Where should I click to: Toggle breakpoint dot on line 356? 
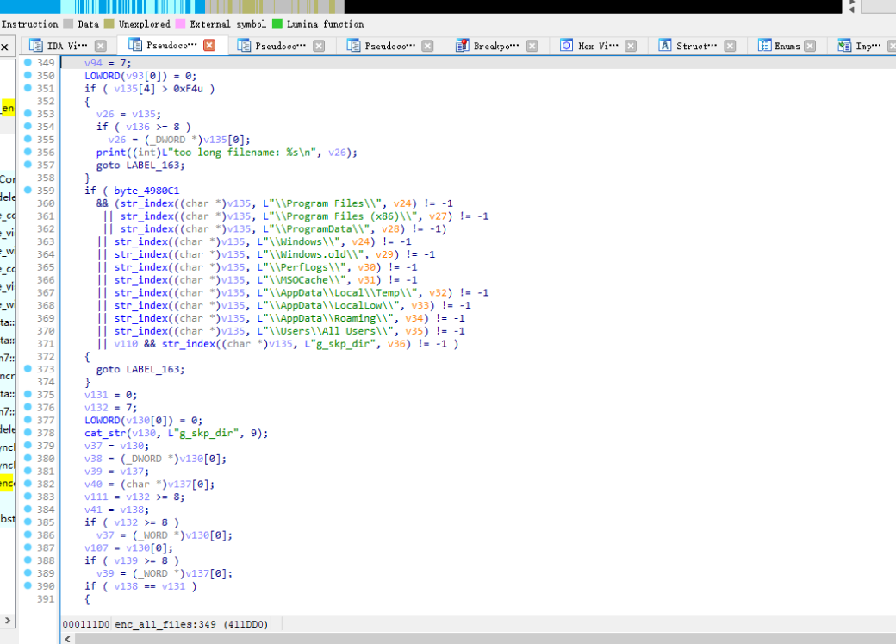(x=28, y=152)
